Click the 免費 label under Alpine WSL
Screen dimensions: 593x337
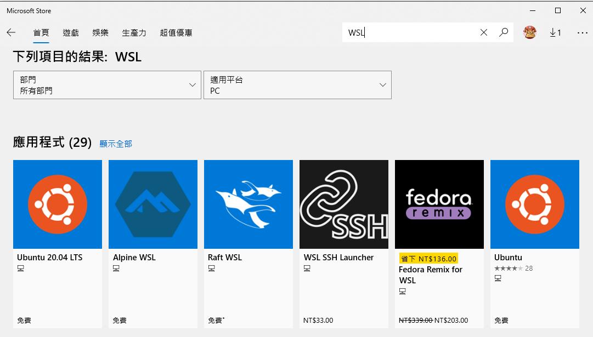(120, 321)
